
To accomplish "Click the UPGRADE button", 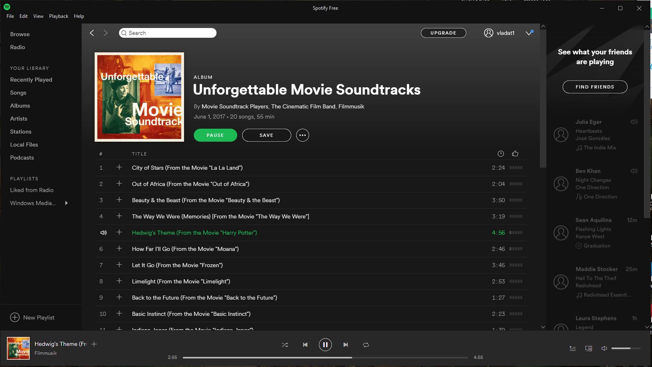I will point(443,33).
